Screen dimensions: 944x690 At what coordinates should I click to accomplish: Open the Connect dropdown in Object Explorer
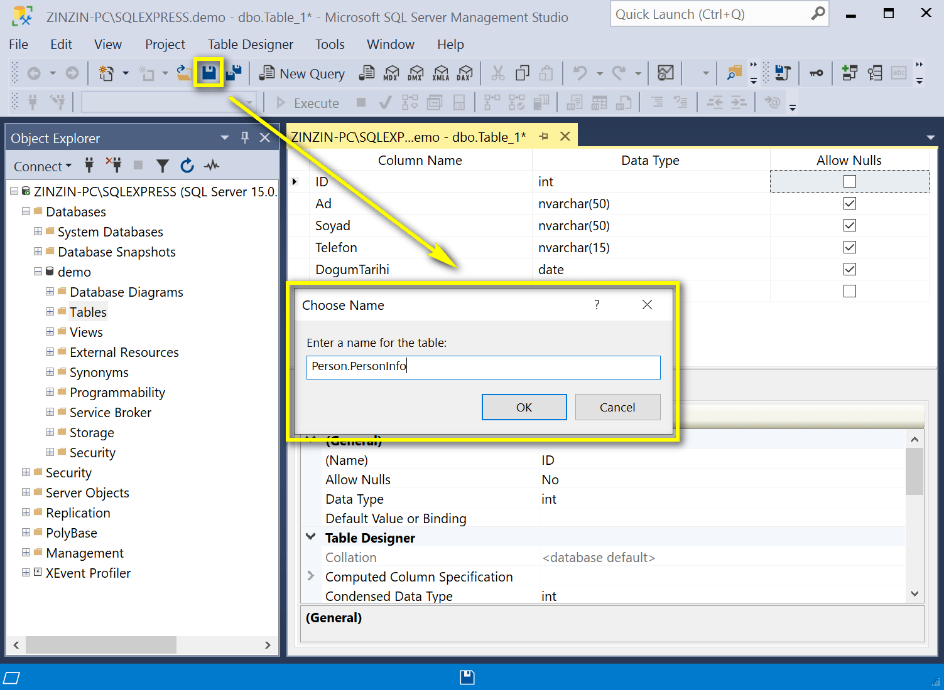[43, 166]
